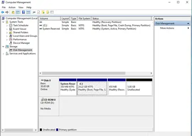Click the Disk 0 label box

49,86
